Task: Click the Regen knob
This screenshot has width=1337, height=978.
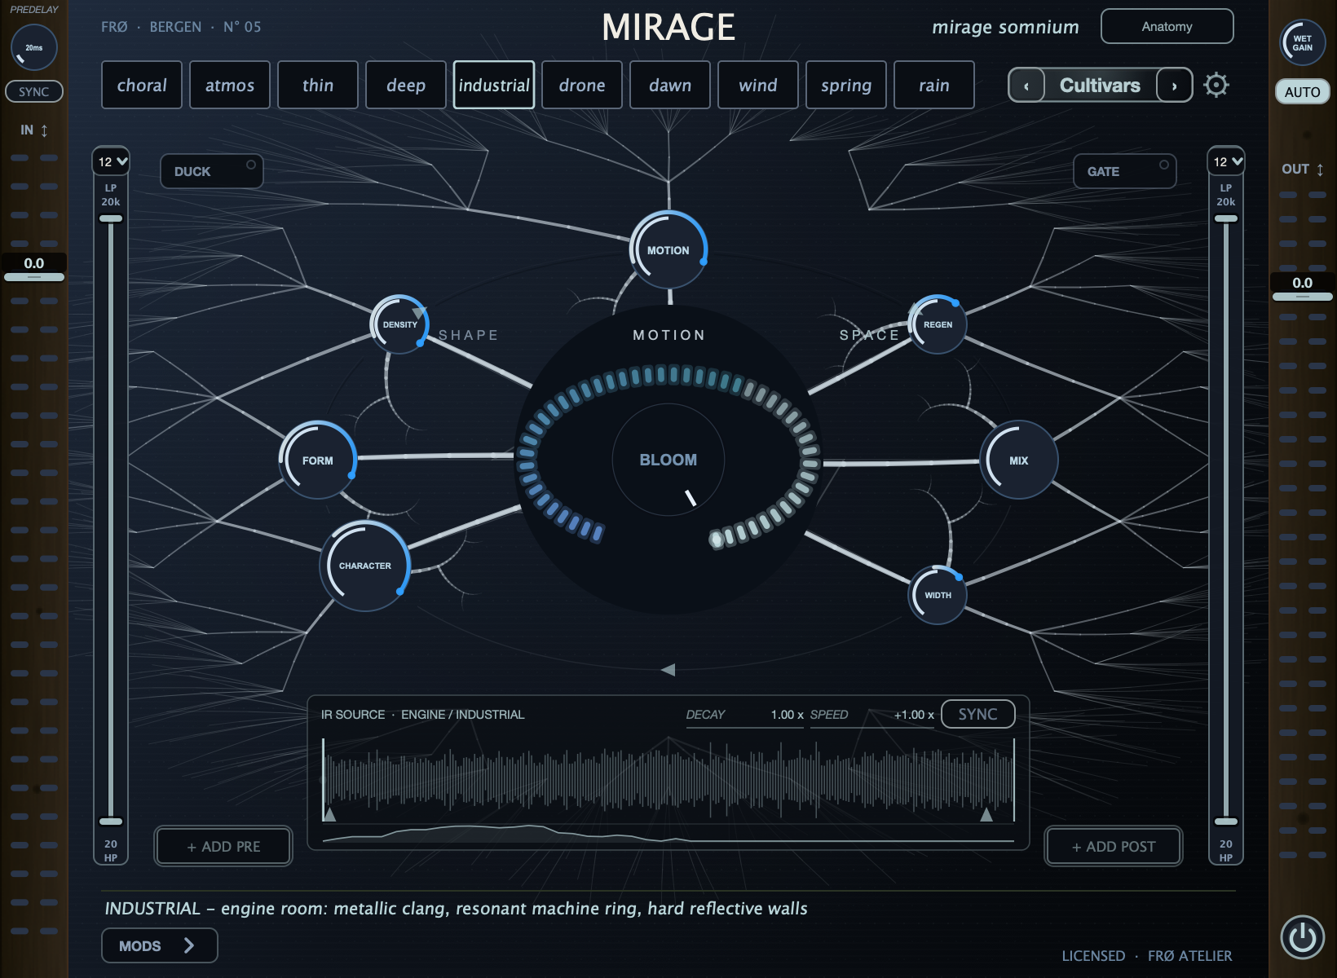Action: pos(938,324)
